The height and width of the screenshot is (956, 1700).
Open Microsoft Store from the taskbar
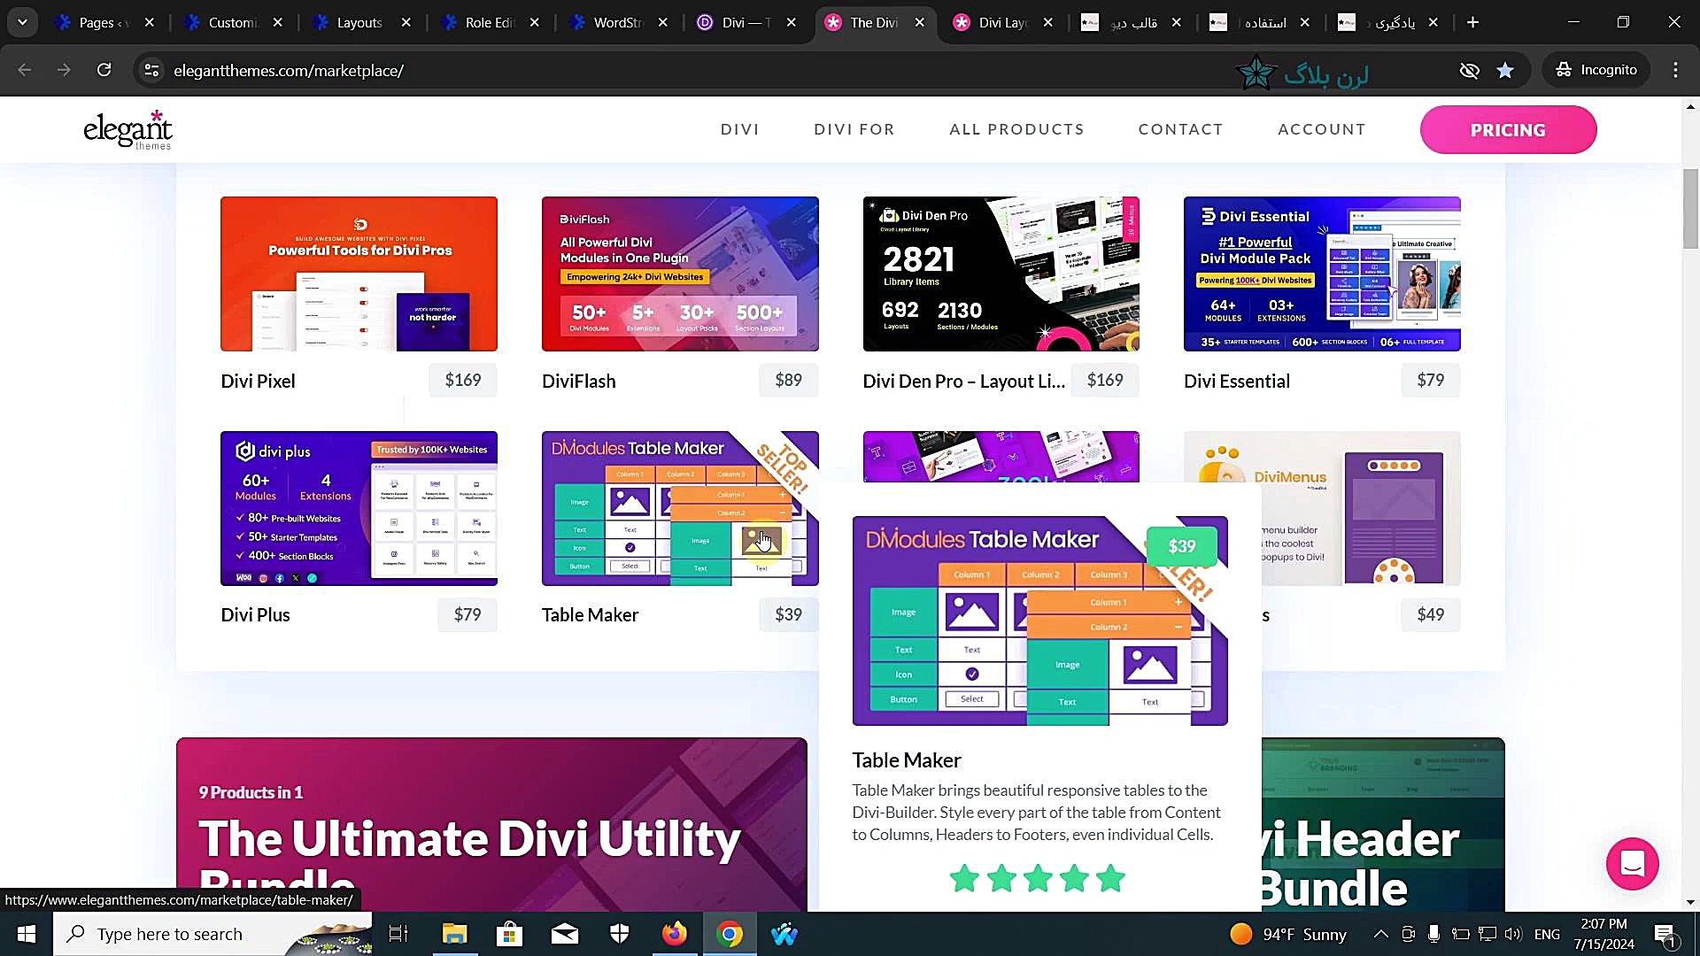pyautogui.click(x=509, y=934)
